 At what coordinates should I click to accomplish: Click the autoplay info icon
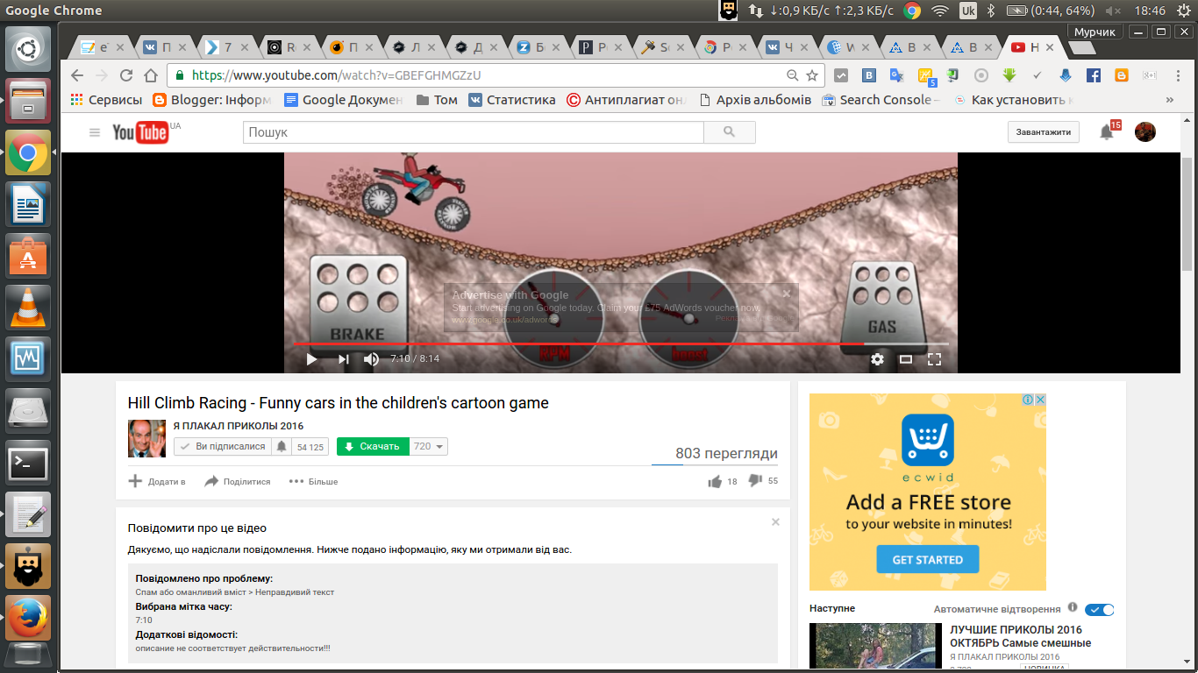(x=1073, y=607)
